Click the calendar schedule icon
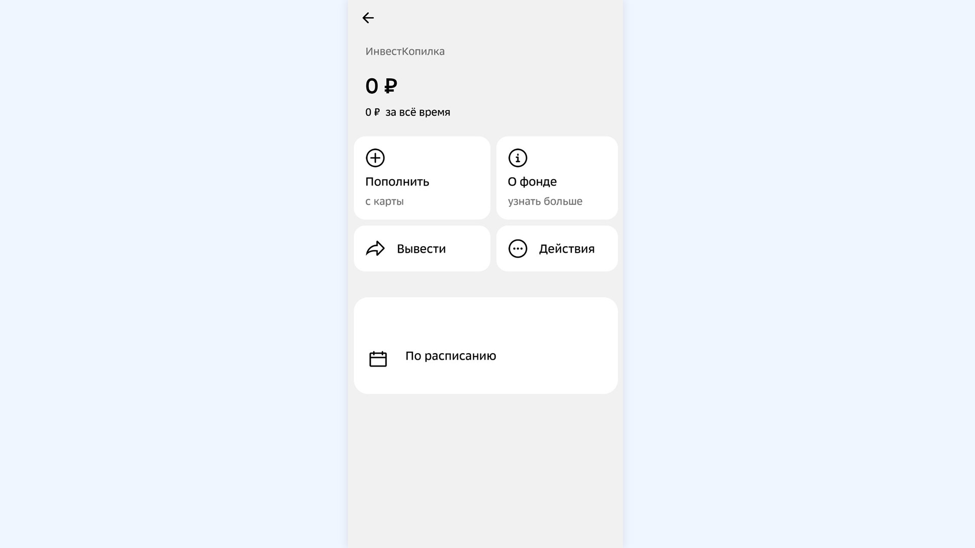975x548 pixels. tap(378, 359)
